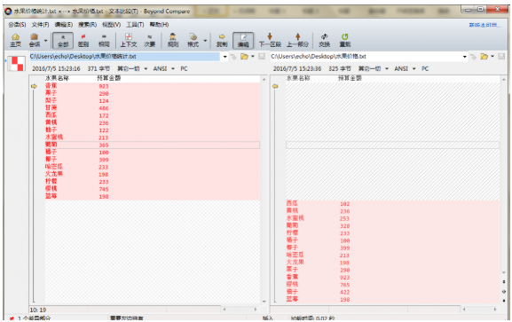The image size is (512, 322).
Task: Click the grey arrow icon beside left path
Action: tap(233, 57)
